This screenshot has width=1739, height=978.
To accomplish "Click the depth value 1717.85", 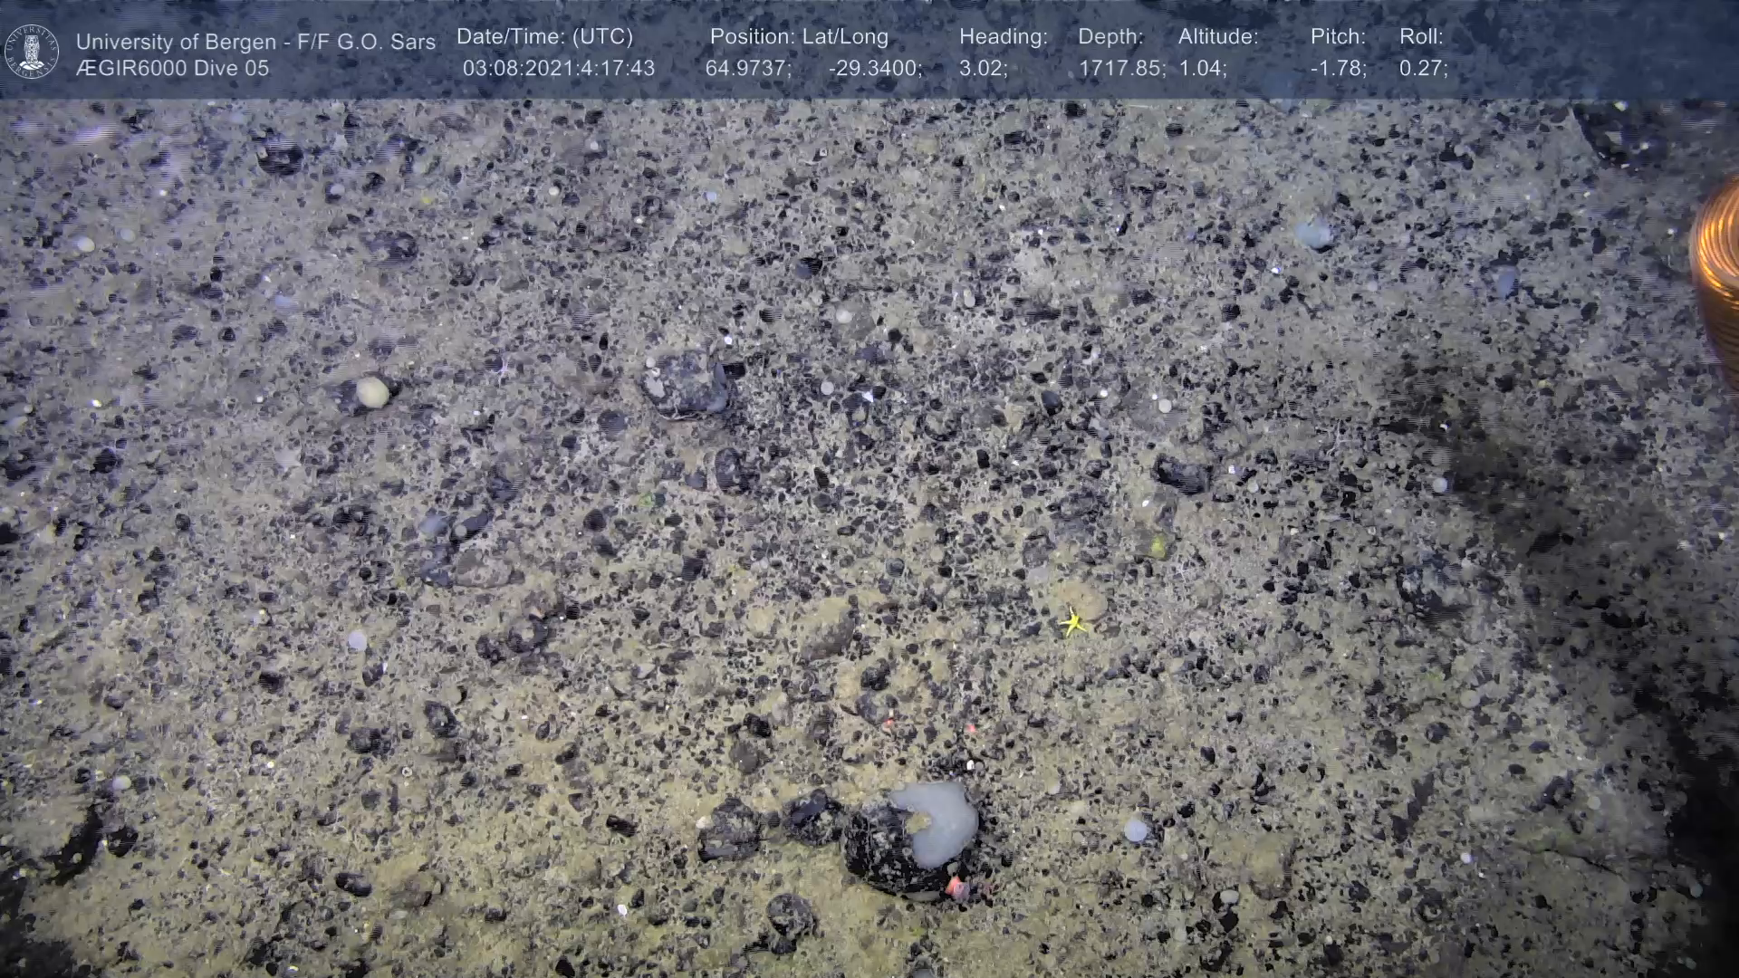I will coord(1120,69).
